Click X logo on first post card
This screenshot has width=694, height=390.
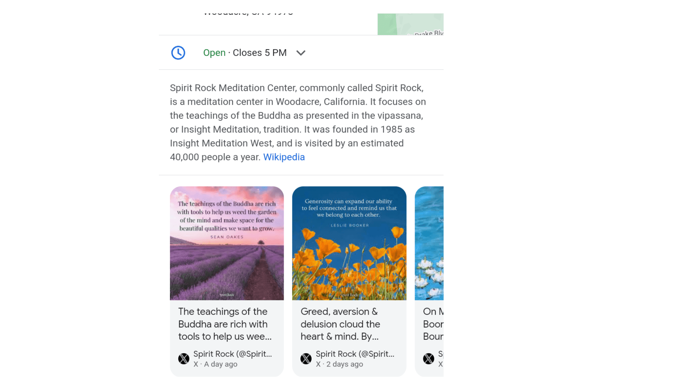[184, 359]
